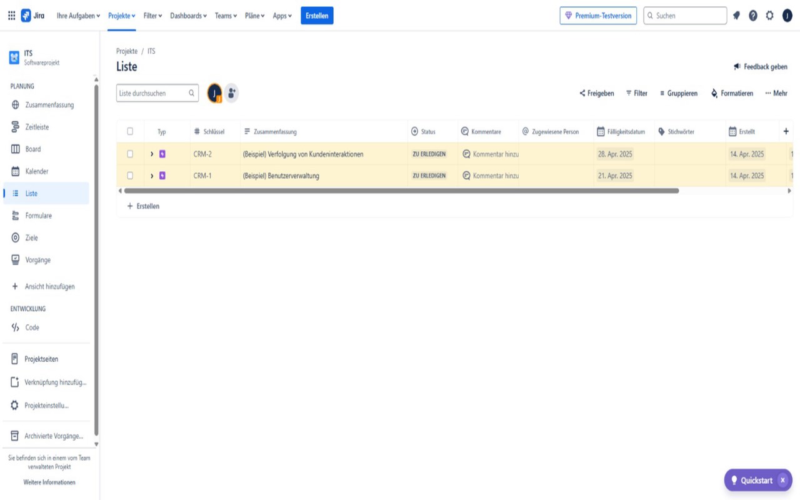Image resolution: width=800 pixels, height=500 pixels.
Task: Open the Teams dropdown
Action: coord(226,16)
